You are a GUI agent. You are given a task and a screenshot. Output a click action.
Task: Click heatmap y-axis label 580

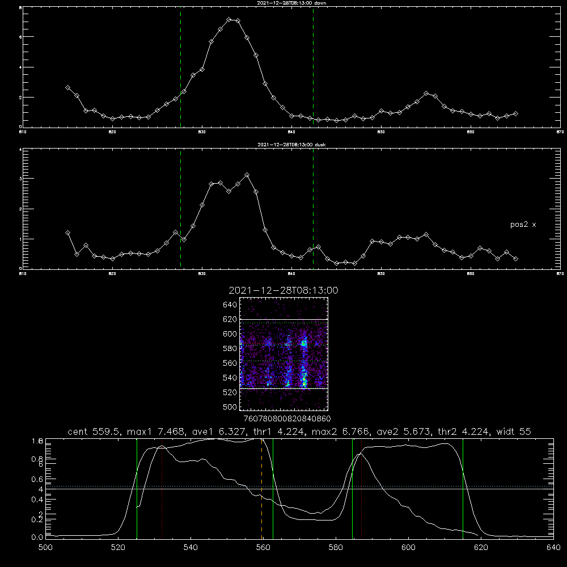[x=230, y=349]
